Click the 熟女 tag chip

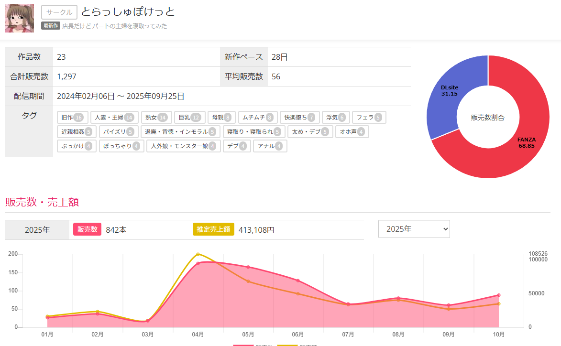(x=156, y=117)
